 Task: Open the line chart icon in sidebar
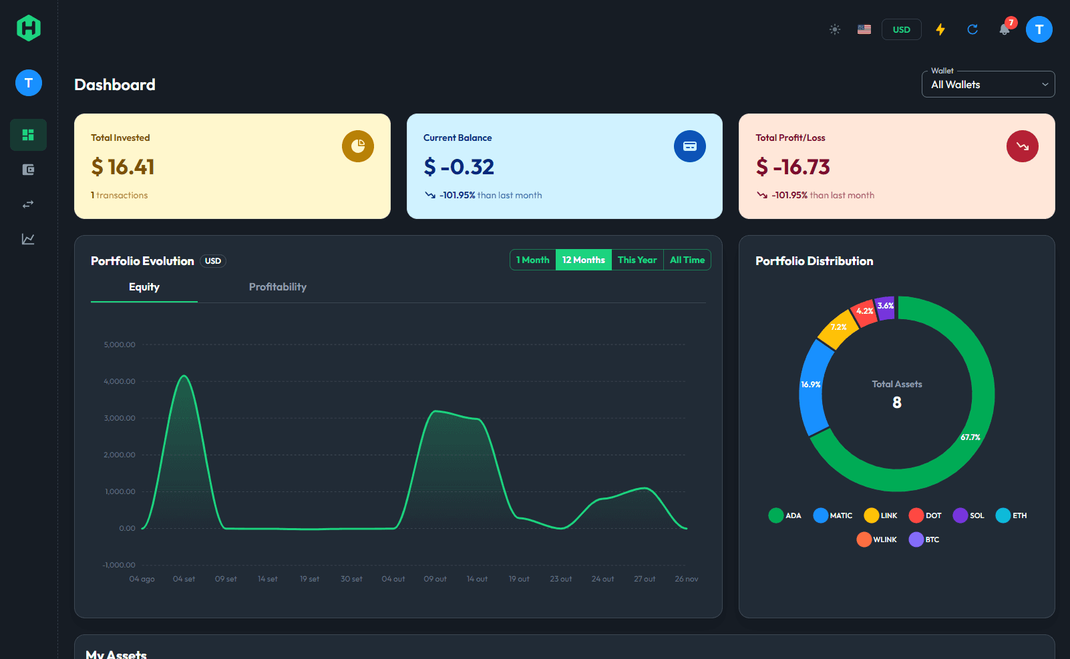(28, 239)
